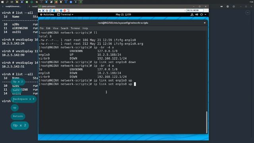
Task: Open the View menu in GNOME Terminal
Action: click(56, 28)
